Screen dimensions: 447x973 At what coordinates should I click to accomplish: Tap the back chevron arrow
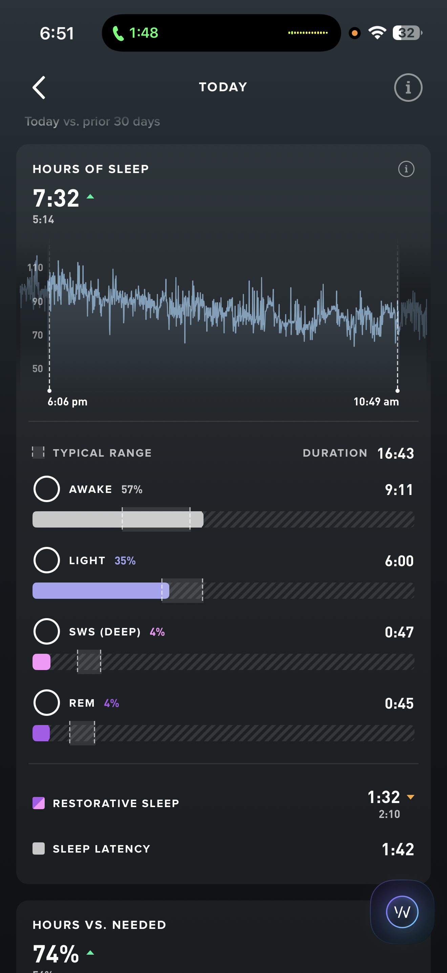point(39,88)
